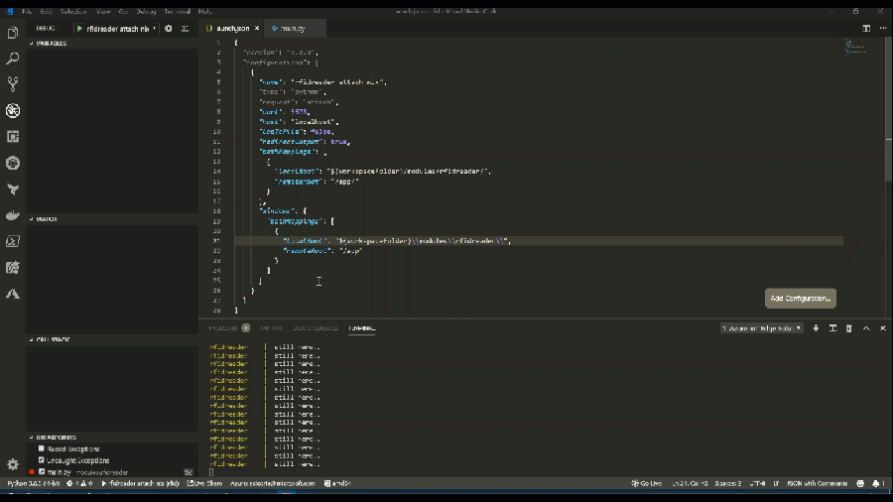This screenshot has width=893, height=502.
Task: Open the feedback smiley in status bar
Action: click(x=860, y=483)
